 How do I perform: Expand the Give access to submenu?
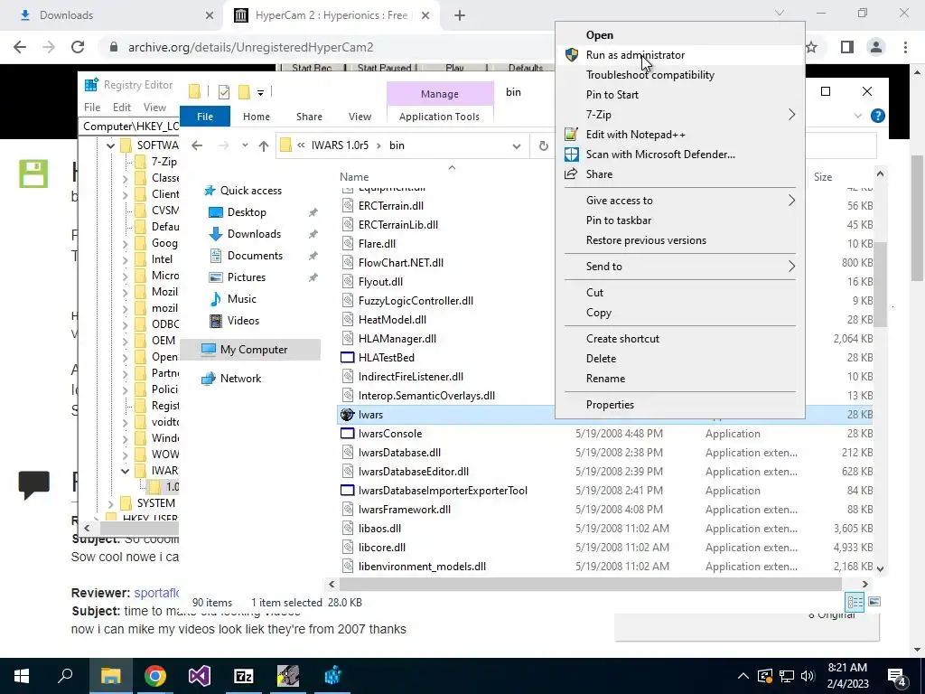tap(679, 201)
